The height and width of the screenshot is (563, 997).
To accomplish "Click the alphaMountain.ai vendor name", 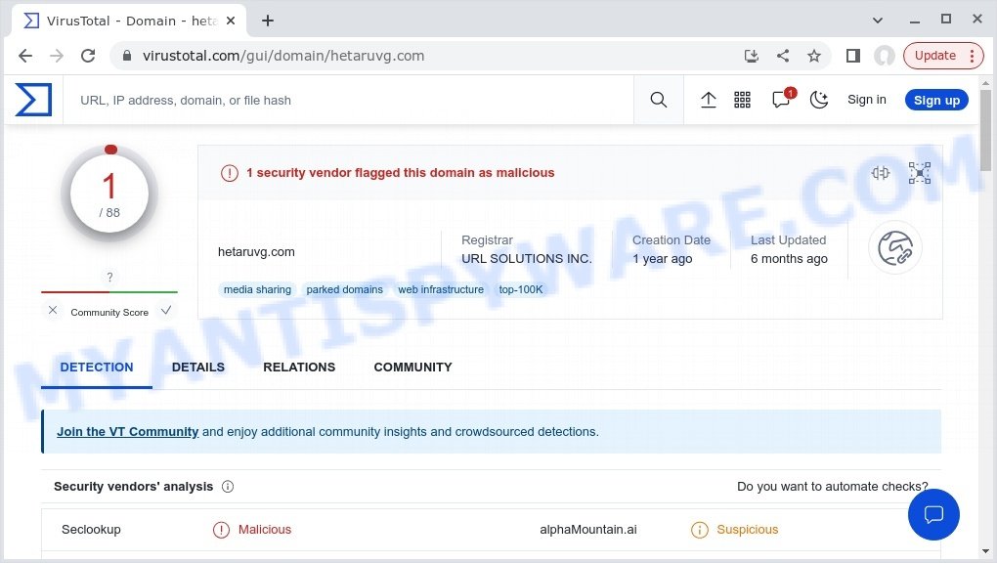I will [x=588, y=530].
